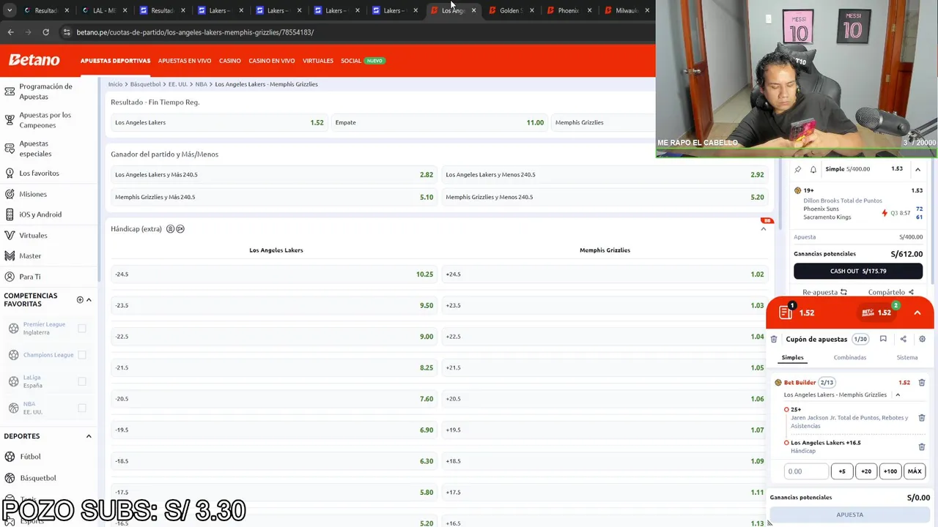
Task: Add +20 to stake
Action: (x=866, y=471)
